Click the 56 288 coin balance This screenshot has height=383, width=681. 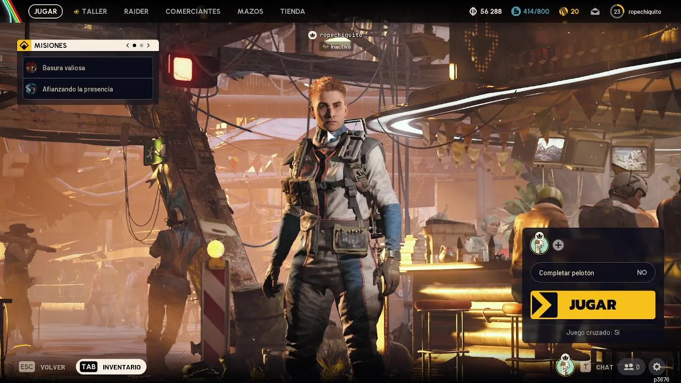[x=491, y=11]
